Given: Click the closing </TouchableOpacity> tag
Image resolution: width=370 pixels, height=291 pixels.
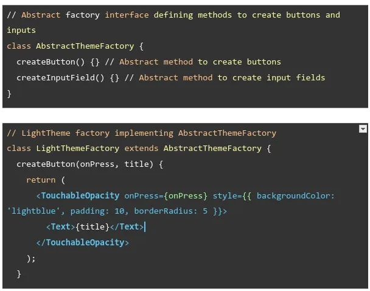Looking at the screenshot, I should (x=83, y=242).
